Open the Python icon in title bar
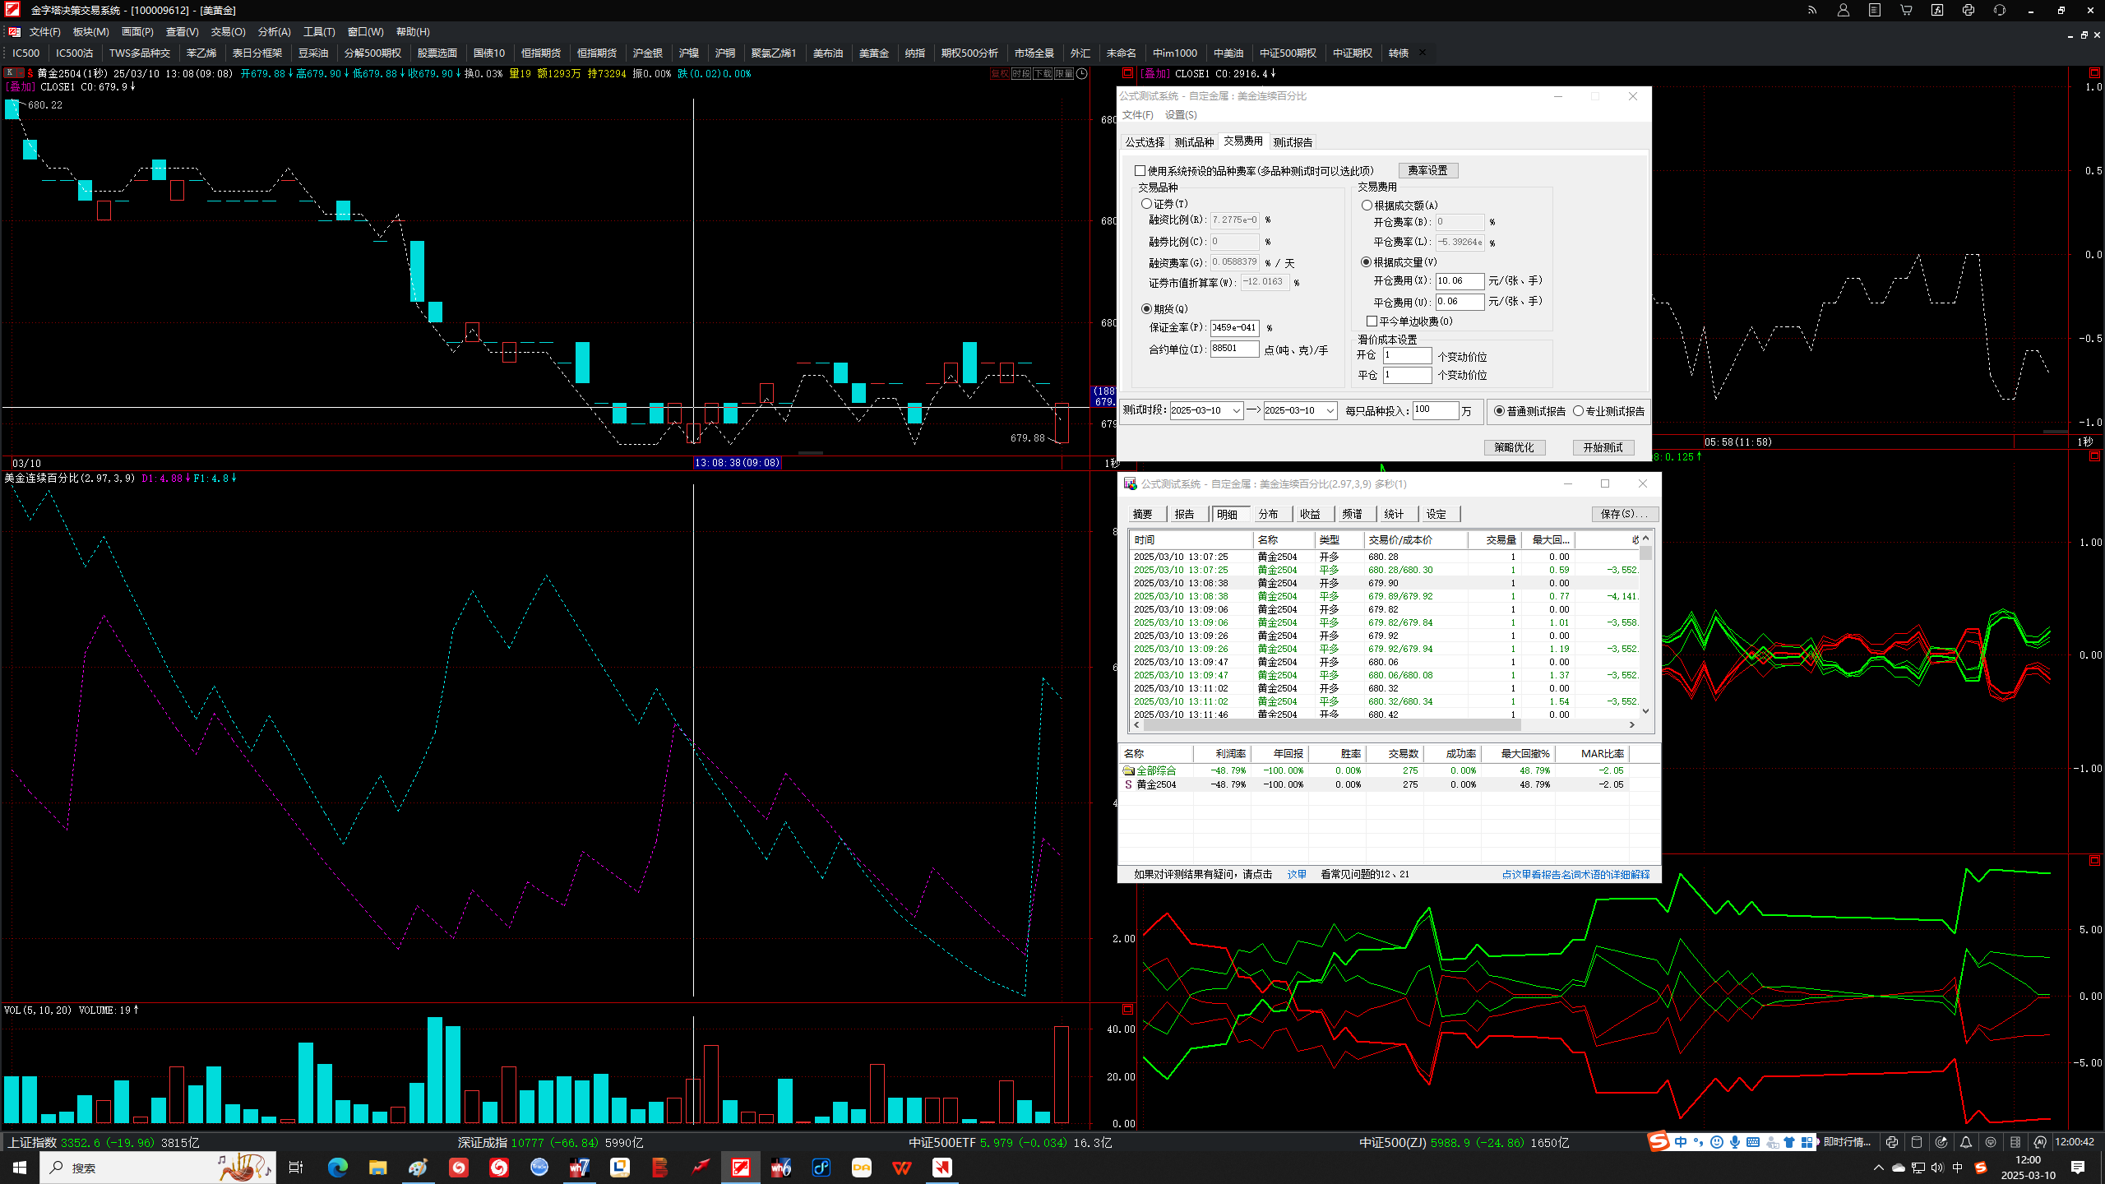Viewport: 2105px width, 1184px height. (1969, 11)
